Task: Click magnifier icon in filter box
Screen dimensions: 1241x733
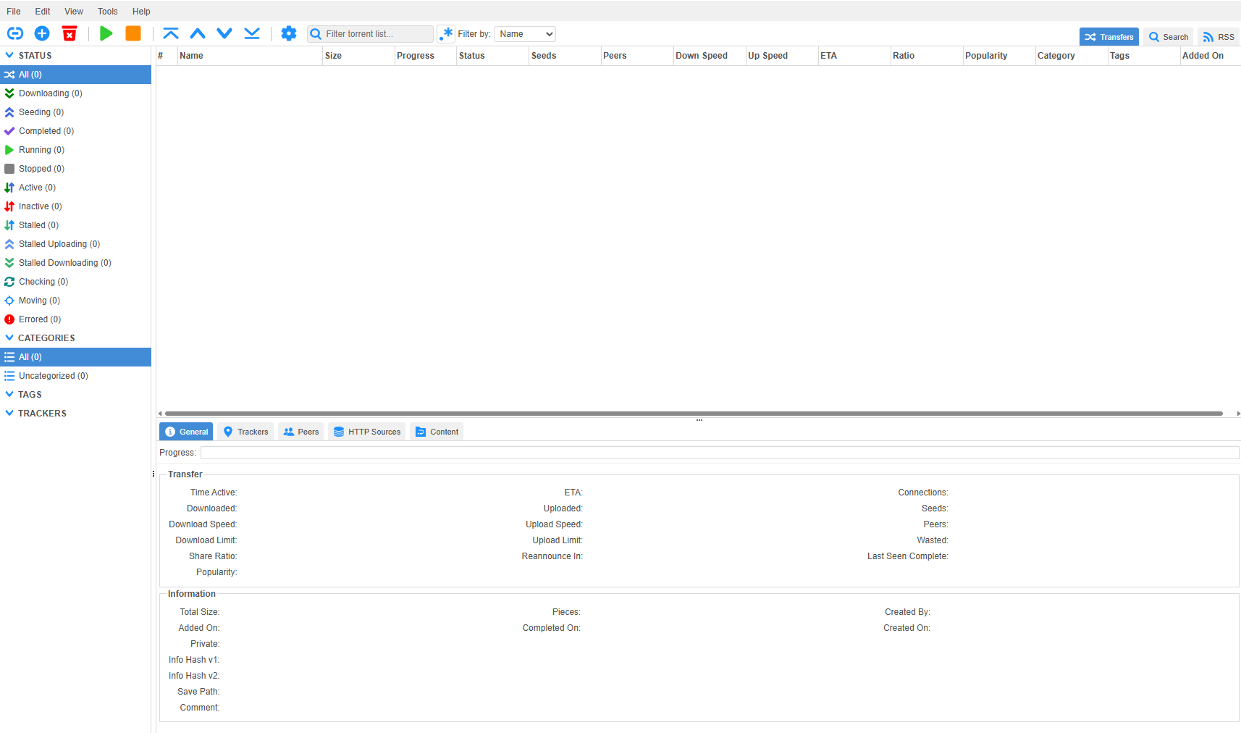Action: [316, 34]
